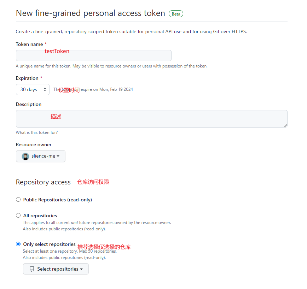The width and height of the screenshot is (307, 289).
Task: Click inside the Description text area
Action: (x=151, y=119)
